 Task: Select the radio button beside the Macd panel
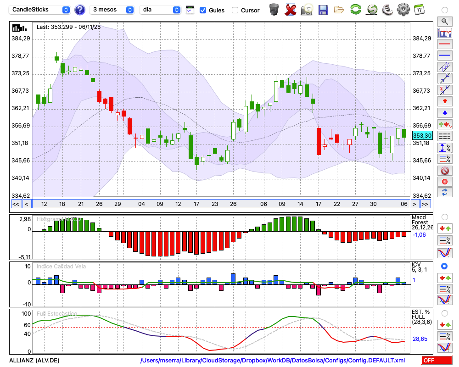(x=444, y=217)
